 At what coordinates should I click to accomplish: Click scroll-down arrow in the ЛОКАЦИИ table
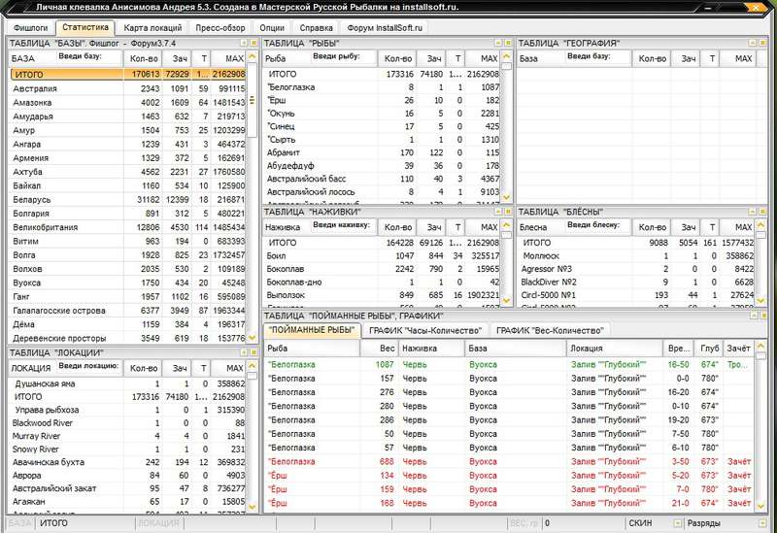point(253,507)
